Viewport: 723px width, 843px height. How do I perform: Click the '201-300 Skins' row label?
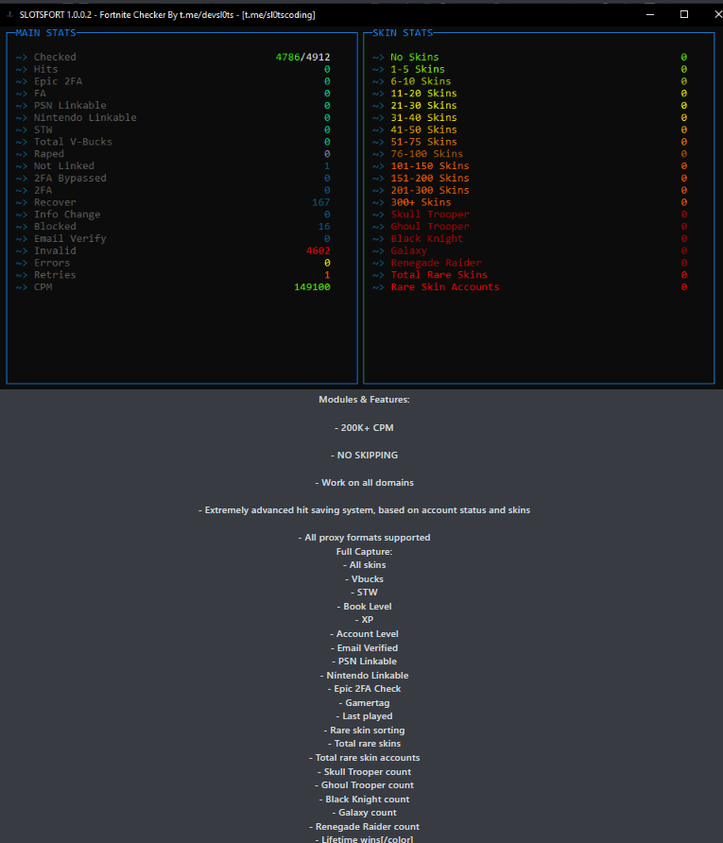pos(430,190)
